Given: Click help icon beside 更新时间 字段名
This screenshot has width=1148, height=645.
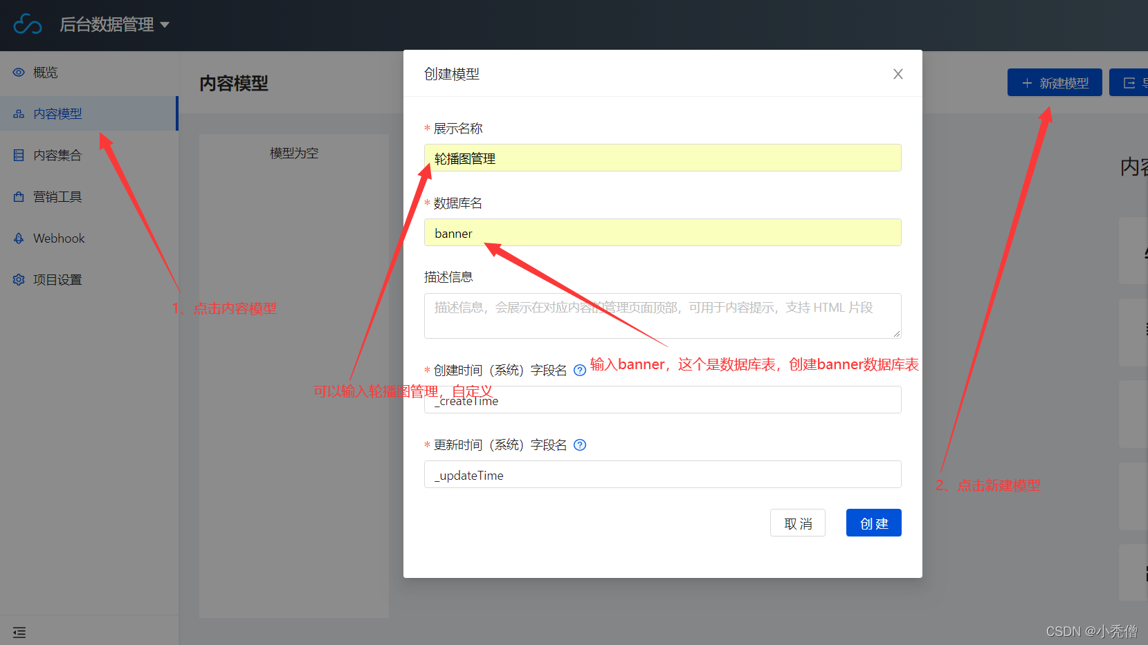Looking at the screenshot, I should (580, 445).
